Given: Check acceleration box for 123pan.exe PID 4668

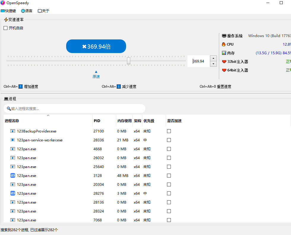Looking at the screenshot, I should pos(169,149).
